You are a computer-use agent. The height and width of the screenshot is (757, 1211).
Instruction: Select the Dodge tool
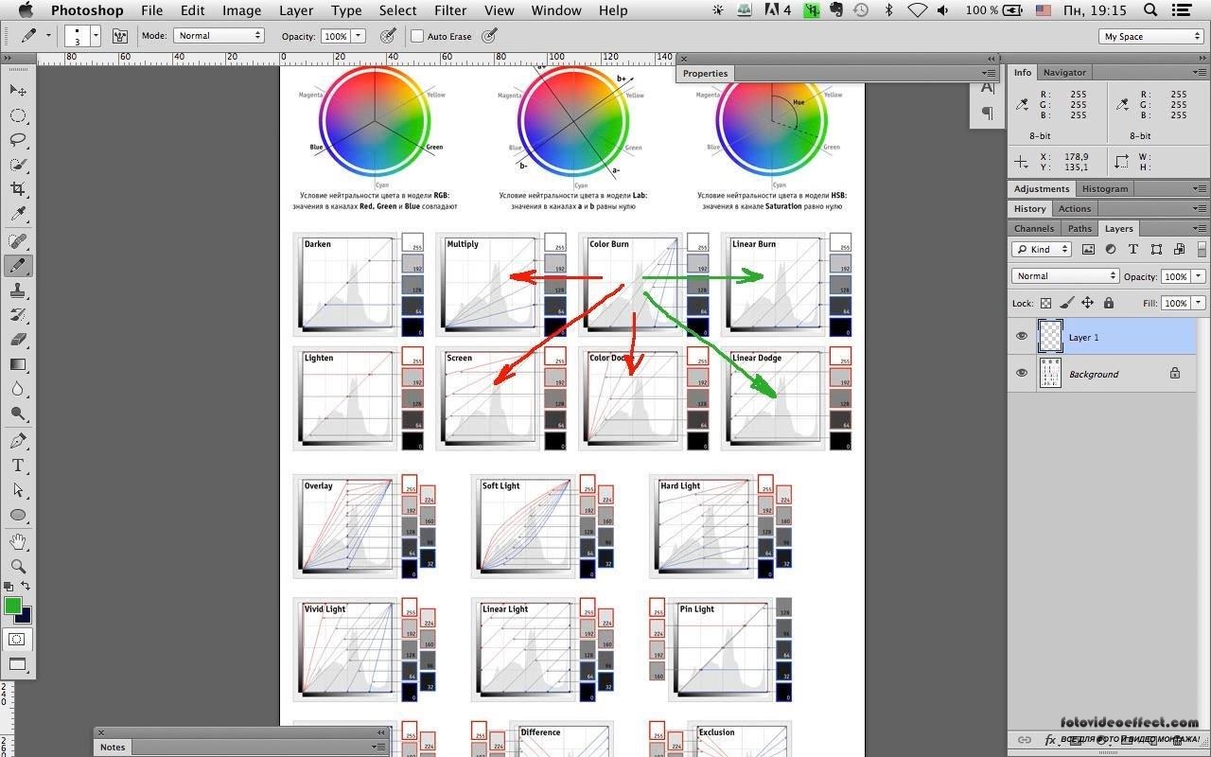pos(18,414)
